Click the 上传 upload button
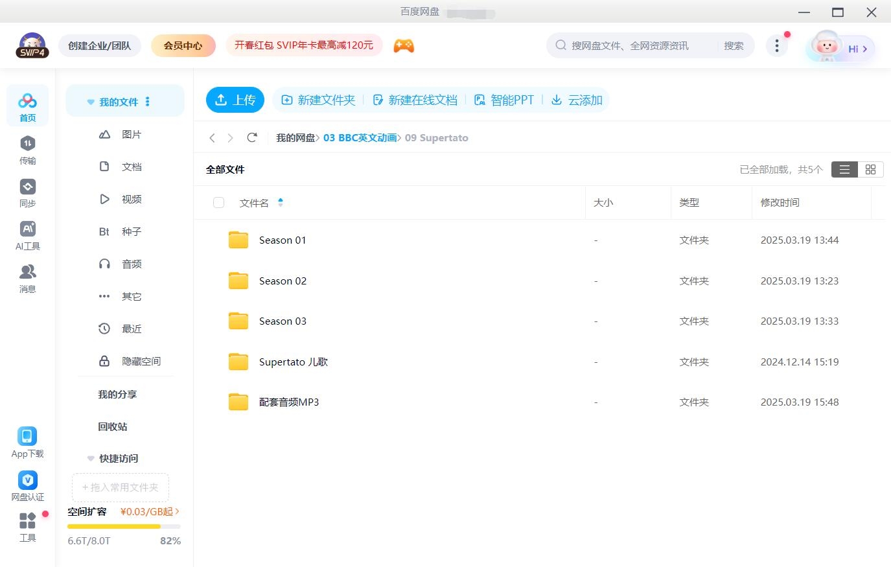The height and width of the screenshot is (567, 891). (235, 100)
